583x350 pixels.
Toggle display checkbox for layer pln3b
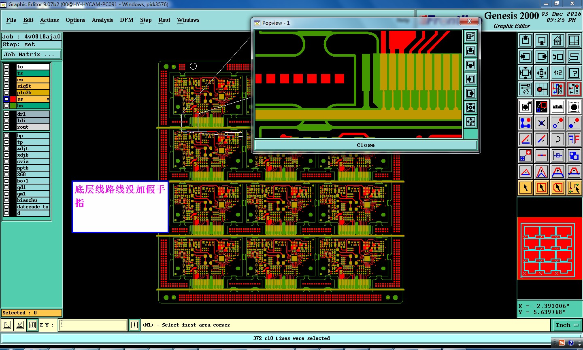pos(6,93)
